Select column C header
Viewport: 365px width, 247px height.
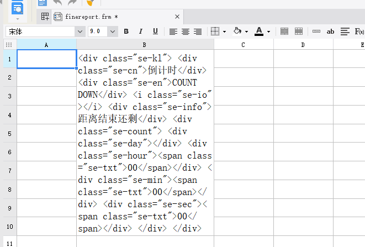pos(244,45)
